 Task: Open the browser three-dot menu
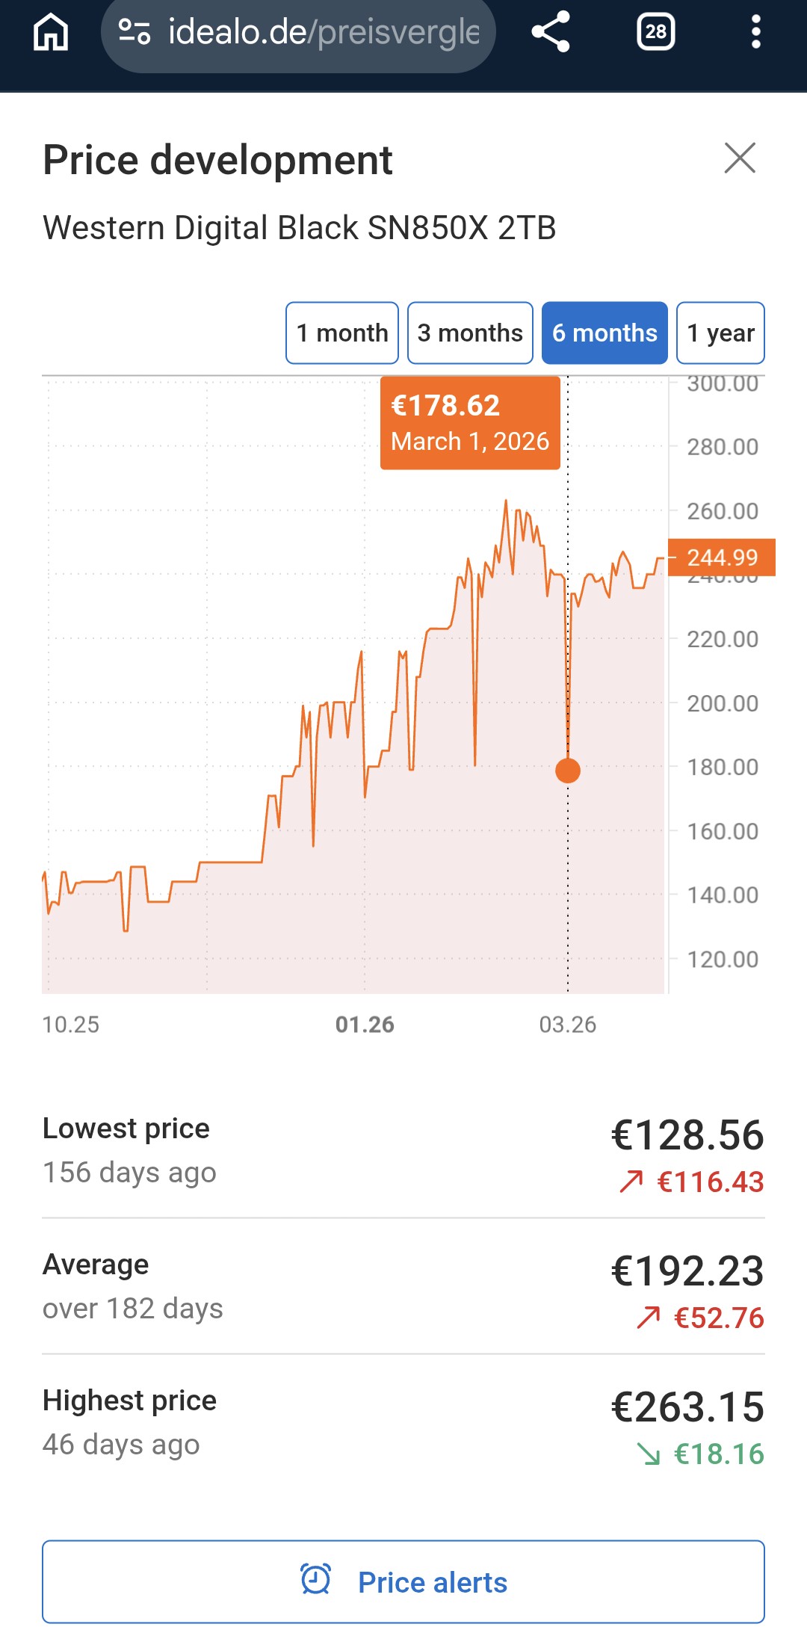[755, 32]
